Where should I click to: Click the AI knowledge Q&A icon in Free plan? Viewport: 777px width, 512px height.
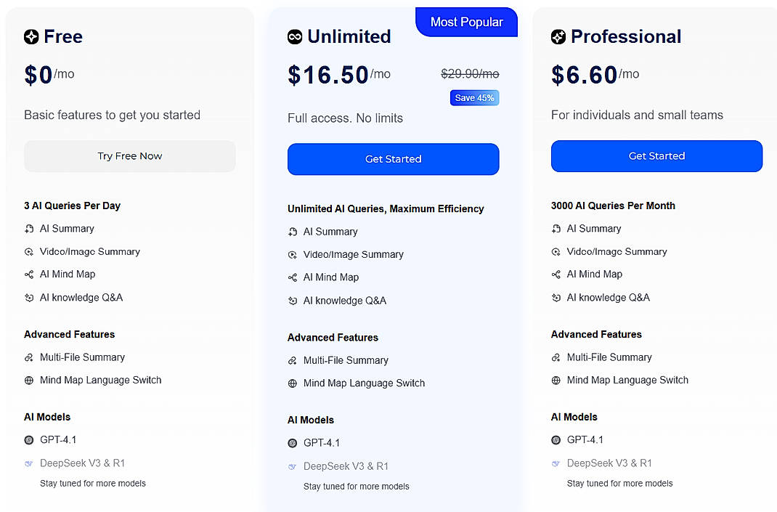(30, 298)
